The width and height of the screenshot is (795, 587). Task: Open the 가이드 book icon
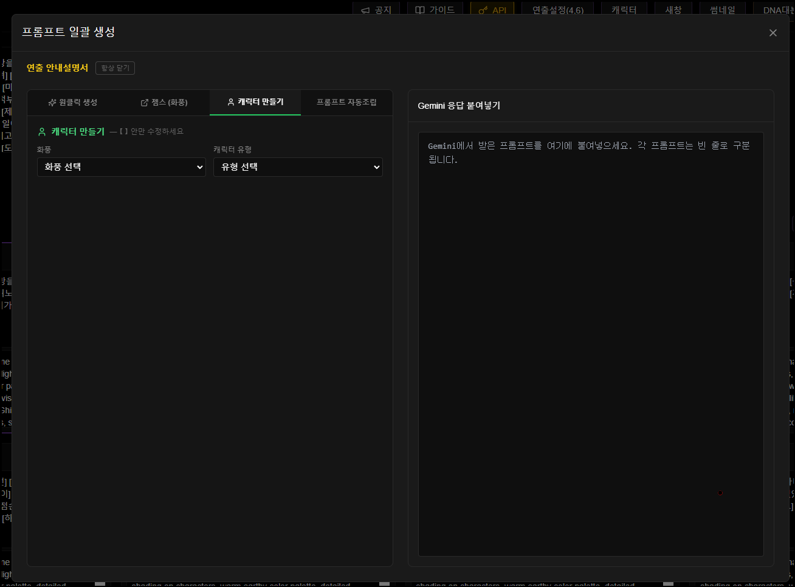[x=420, y=10]
